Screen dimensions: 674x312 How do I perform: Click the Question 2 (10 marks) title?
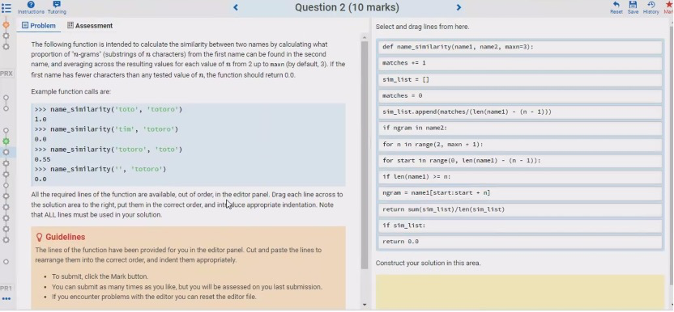(347, 7)
